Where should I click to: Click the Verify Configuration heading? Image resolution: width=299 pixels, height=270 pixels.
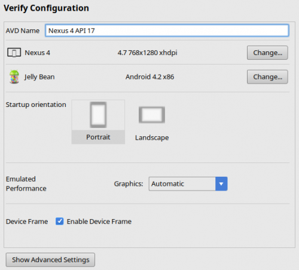[x=46, y=8]
